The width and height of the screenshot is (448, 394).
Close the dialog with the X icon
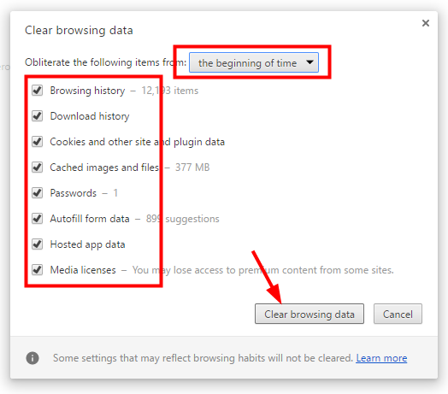click(426, 23)
